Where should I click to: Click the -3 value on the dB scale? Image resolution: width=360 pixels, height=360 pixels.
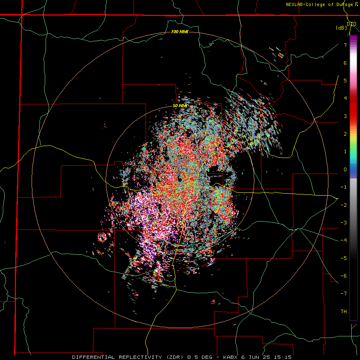pos(344,223)
